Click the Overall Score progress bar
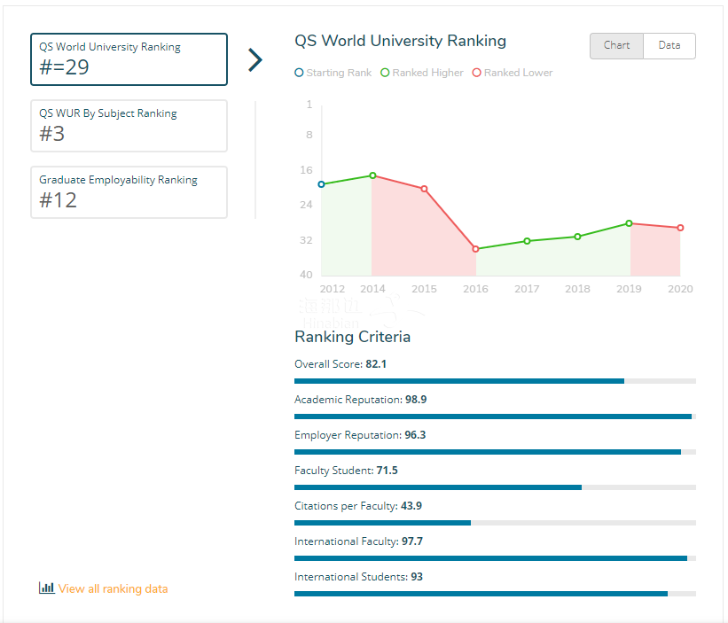This screenshot has height=623, width=728. 495,381
